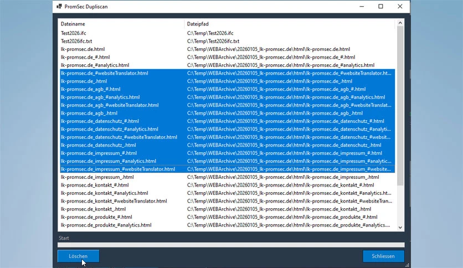Sort by the Dateipfad column header
The image size is (463, 268).
click(289, 24)
